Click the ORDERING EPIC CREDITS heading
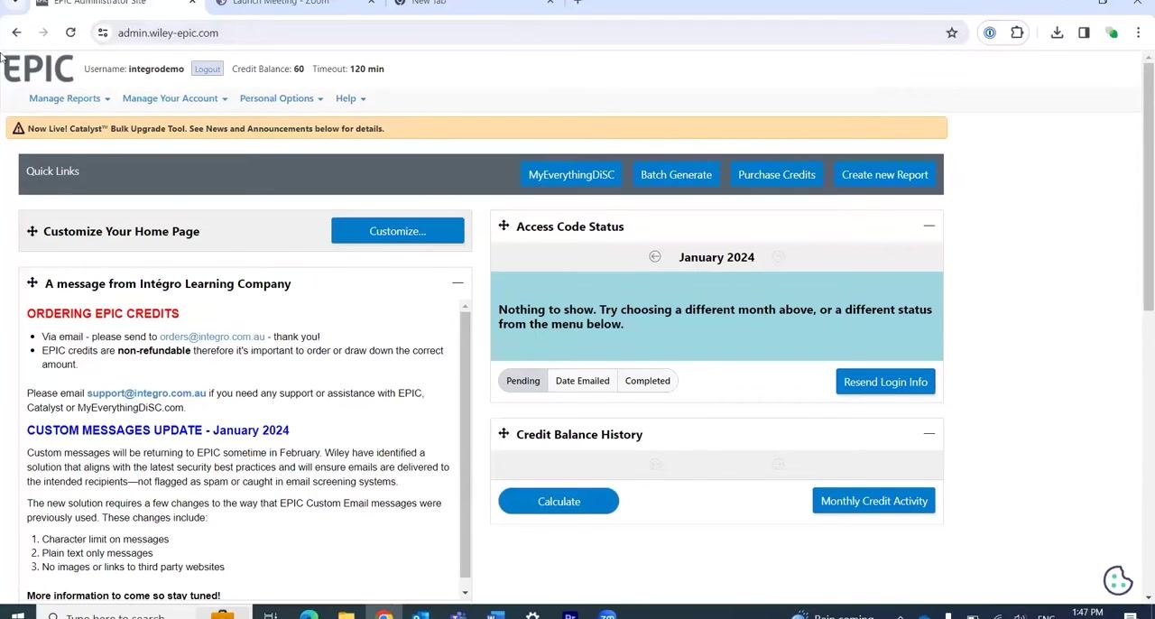1155x619 pixels. (x=103, y=313)
